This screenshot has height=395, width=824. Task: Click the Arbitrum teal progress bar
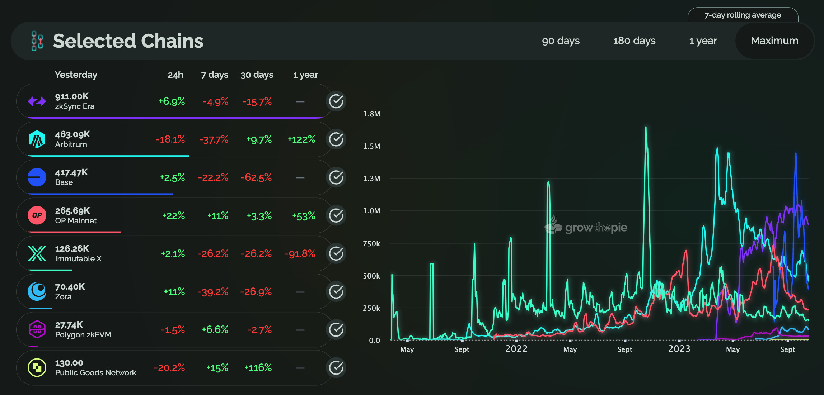pyautogui.click(x=108, y=156)
